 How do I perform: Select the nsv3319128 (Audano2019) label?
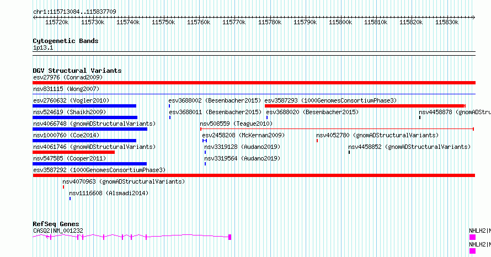tap(242, 147)
